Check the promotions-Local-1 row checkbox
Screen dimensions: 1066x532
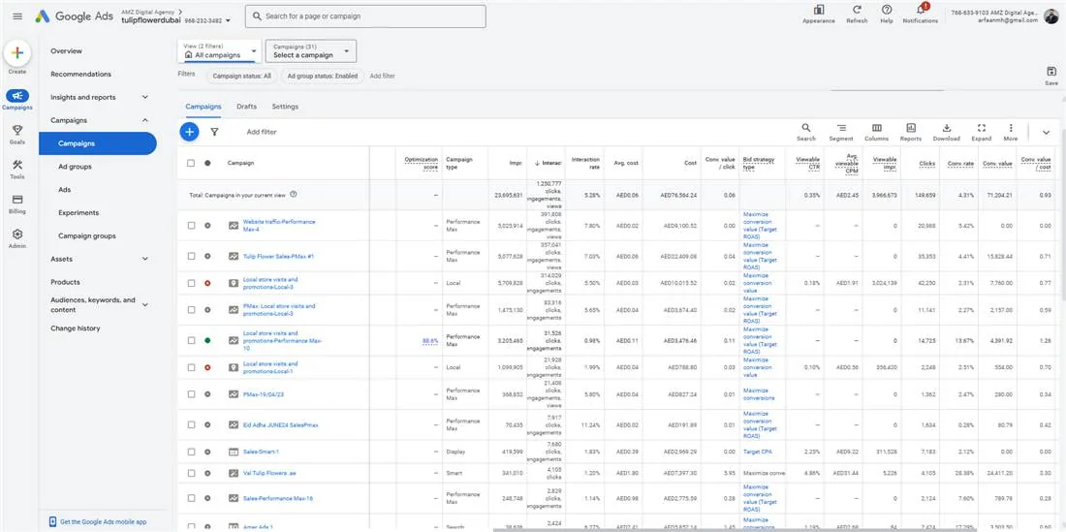pyautogui.click(x=191, y=367)
